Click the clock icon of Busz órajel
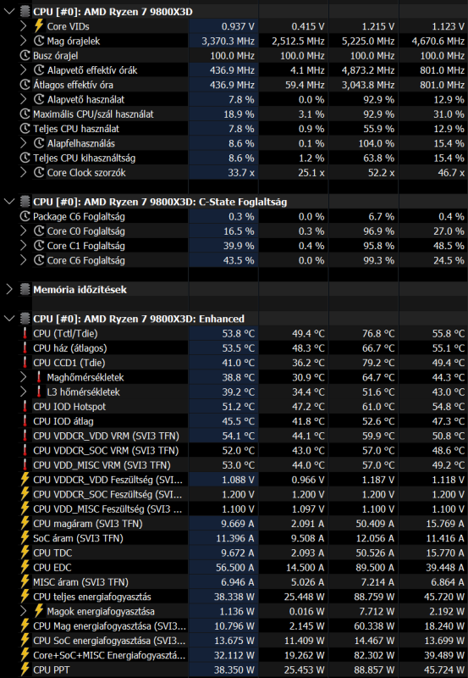 point(25,56)
